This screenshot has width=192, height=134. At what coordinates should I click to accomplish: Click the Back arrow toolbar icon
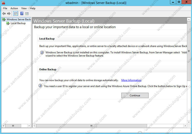4,13
